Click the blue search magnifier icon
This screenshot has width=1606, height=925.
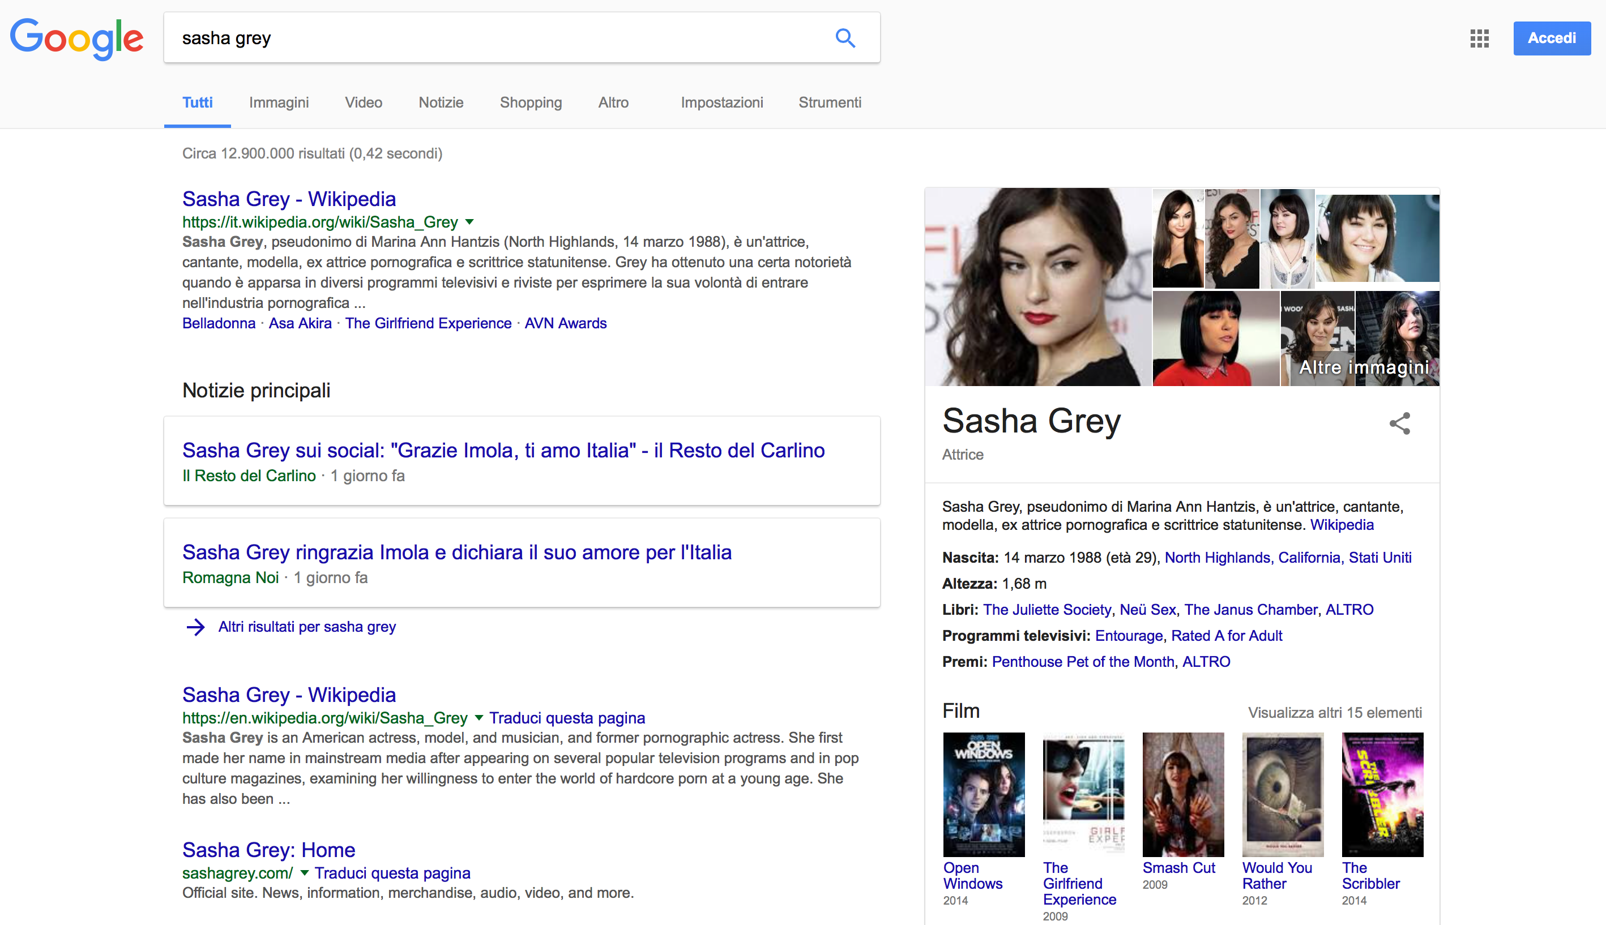tap(845, 38)
